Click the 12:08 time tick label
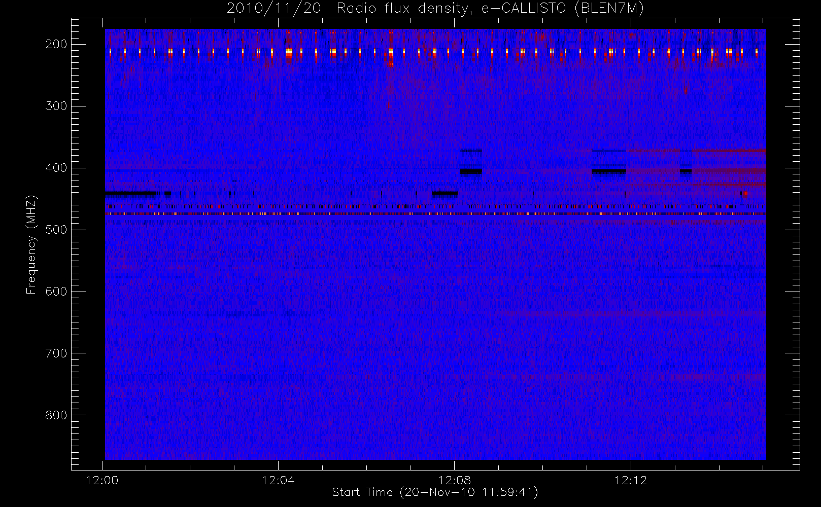821x507 pixels. 455,480
